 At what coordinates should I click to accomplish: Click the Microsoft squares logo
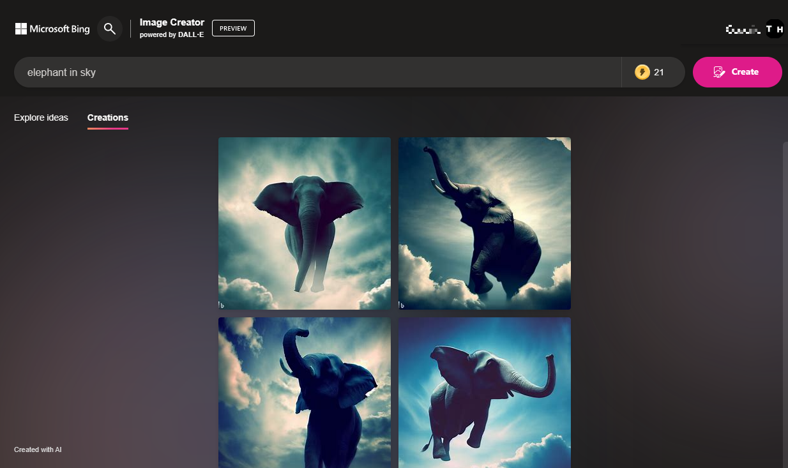[20, 28]
